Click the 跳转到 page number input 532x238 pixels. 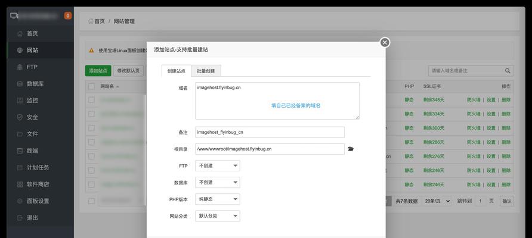click(480, 201)
